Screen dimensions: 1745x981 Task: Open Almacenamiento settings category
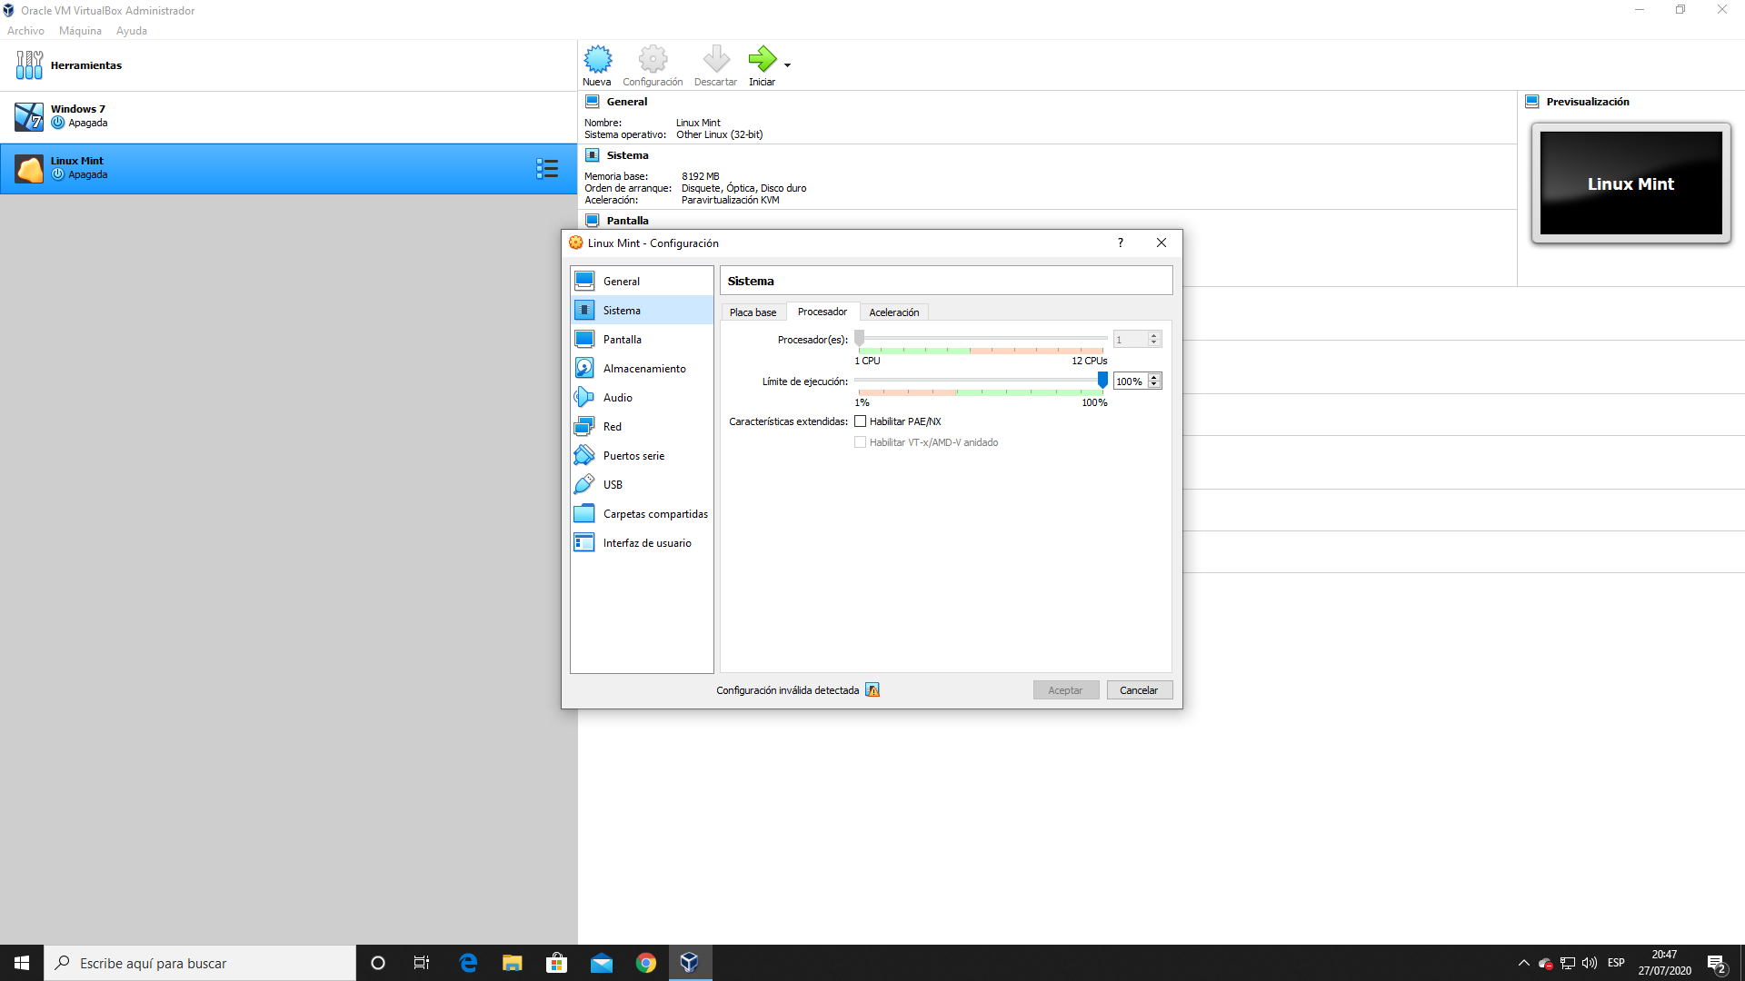pyautogui.click(x=643, y=369)
